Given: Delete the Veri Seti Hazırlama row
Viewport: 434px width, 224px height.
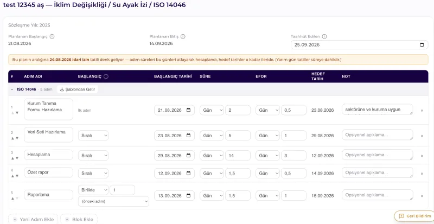Looking at the screenshot, I should 422,136.
